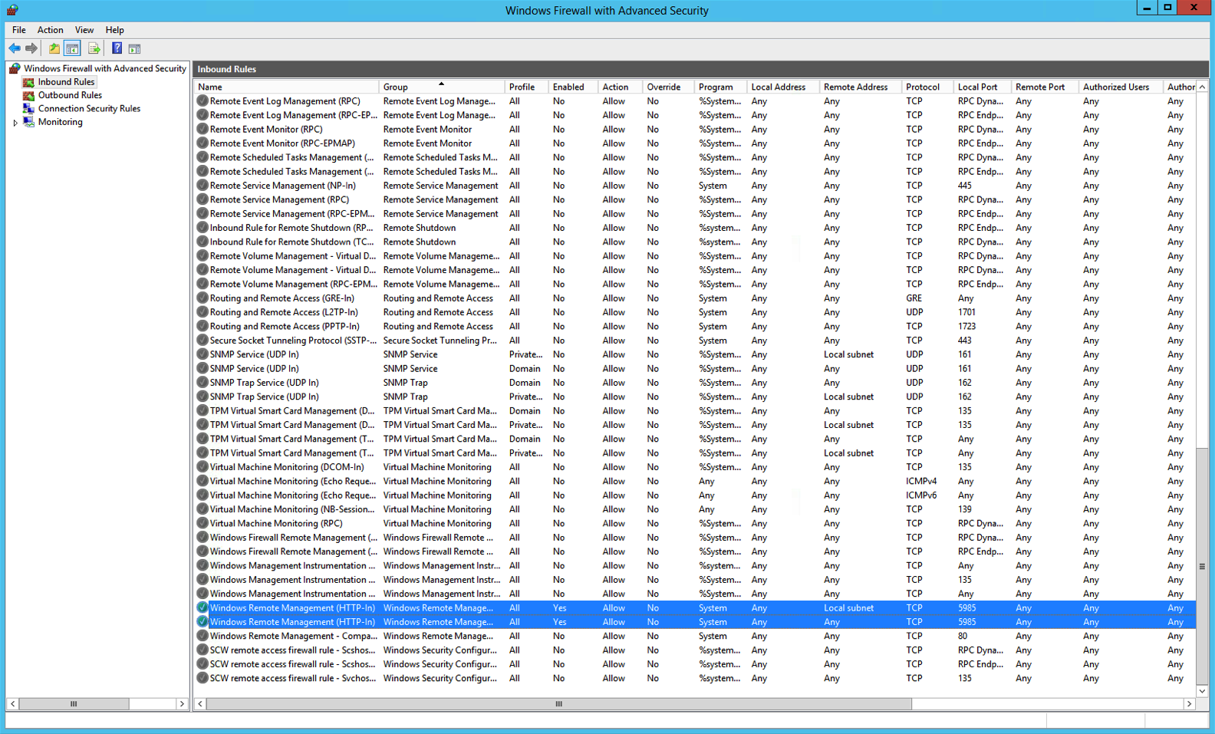The height and width of the screenshot is (734, 1215).
Task: Click the root Windows Firewall tree node icon
Action: point(15,68)
